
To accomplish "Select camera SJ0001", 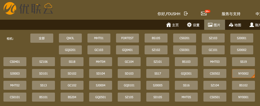I will click(x=242, y=38).
